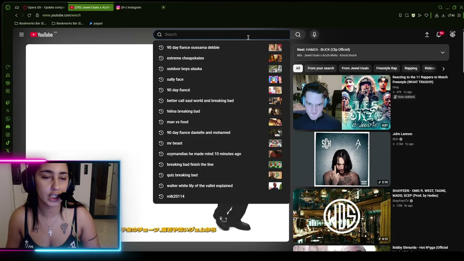Viewport: 464px width, 261px height.
Task: Click the YouTube search magnifier button
Action: coord(298,34)
